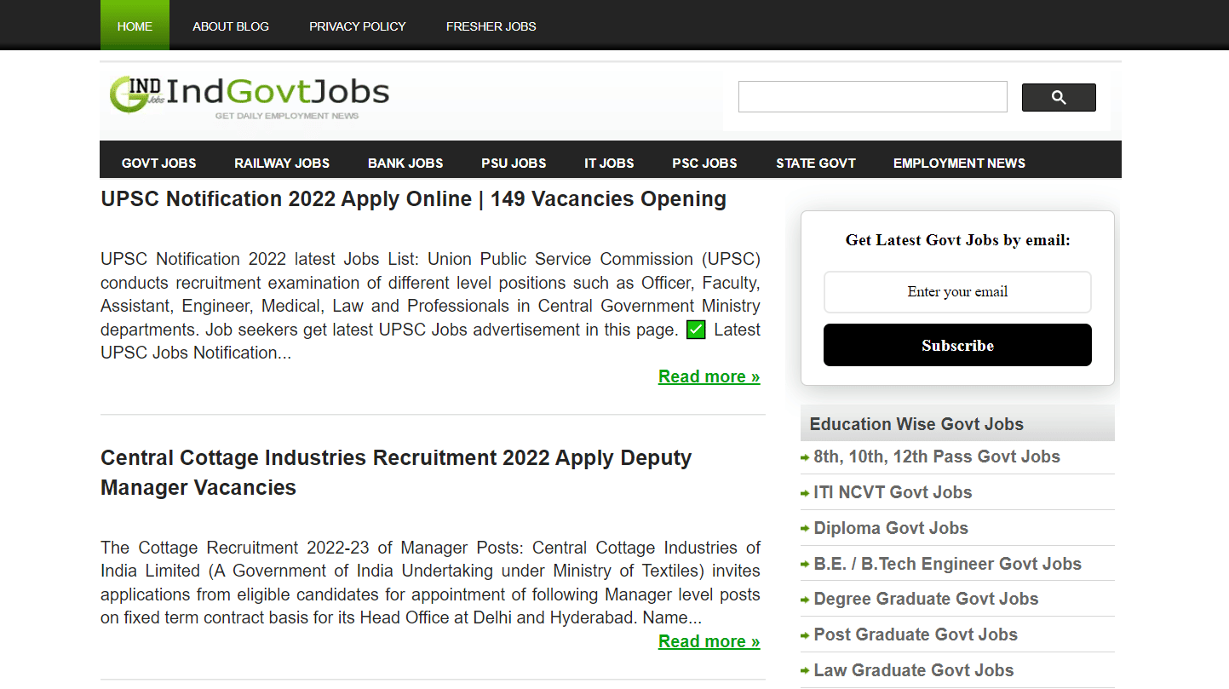
Task: Click the black Subscribe button
Action: click(957, 345)
